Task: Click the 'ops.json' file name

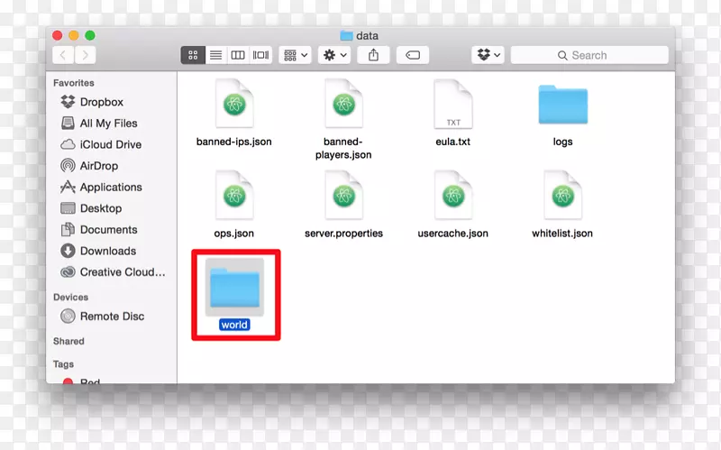Action: (x=234, y=234)
